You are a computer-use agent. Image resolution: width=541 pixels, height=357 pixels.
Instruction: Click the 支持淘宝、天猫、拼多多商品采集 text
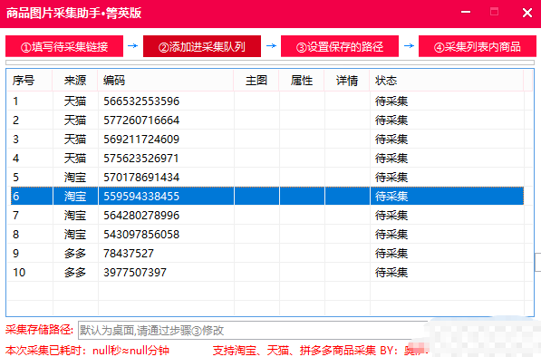tap(294, 351)
